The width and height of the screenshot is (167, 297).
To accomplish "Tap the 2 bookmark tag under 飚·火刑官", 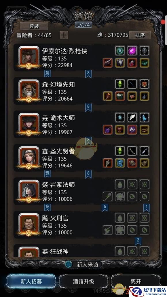I will pos(138,241).
